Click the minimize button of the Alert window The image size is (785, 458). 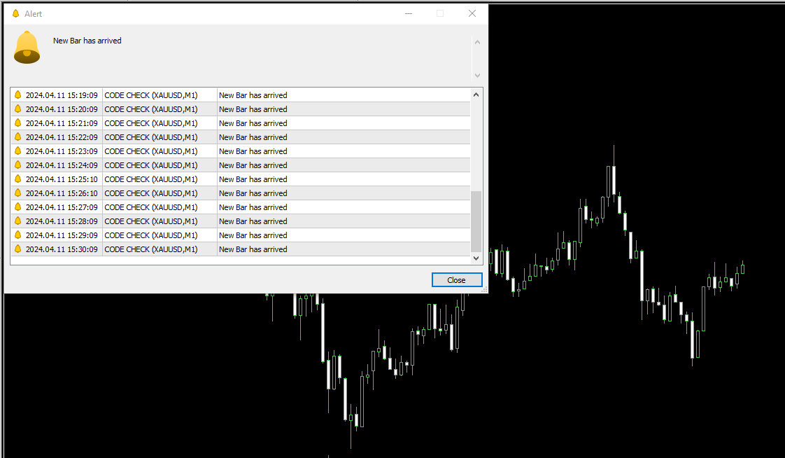[408, 13]
